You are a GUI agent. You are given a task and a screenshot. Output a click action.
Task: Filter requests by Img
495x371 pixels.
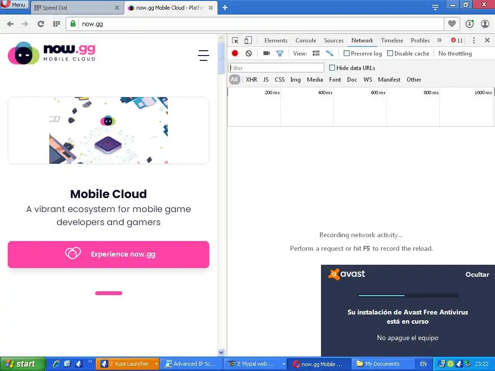click(295, 80)
